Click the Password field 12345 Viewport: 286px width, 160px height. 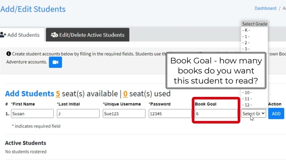(170, 114)
